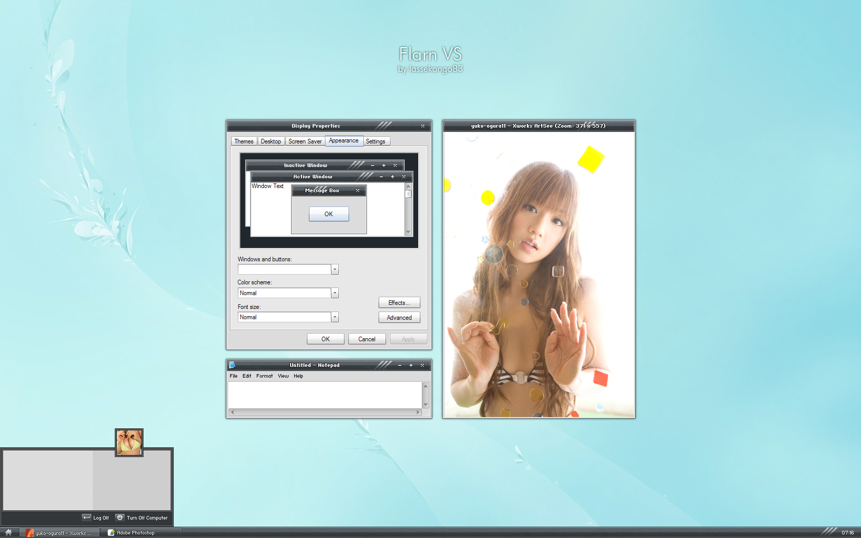Click the Effects... button
Screen dimensions: 861x538
pos(399,303)
